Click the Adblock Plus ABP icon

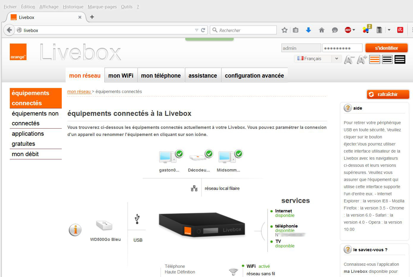(348, 30)
